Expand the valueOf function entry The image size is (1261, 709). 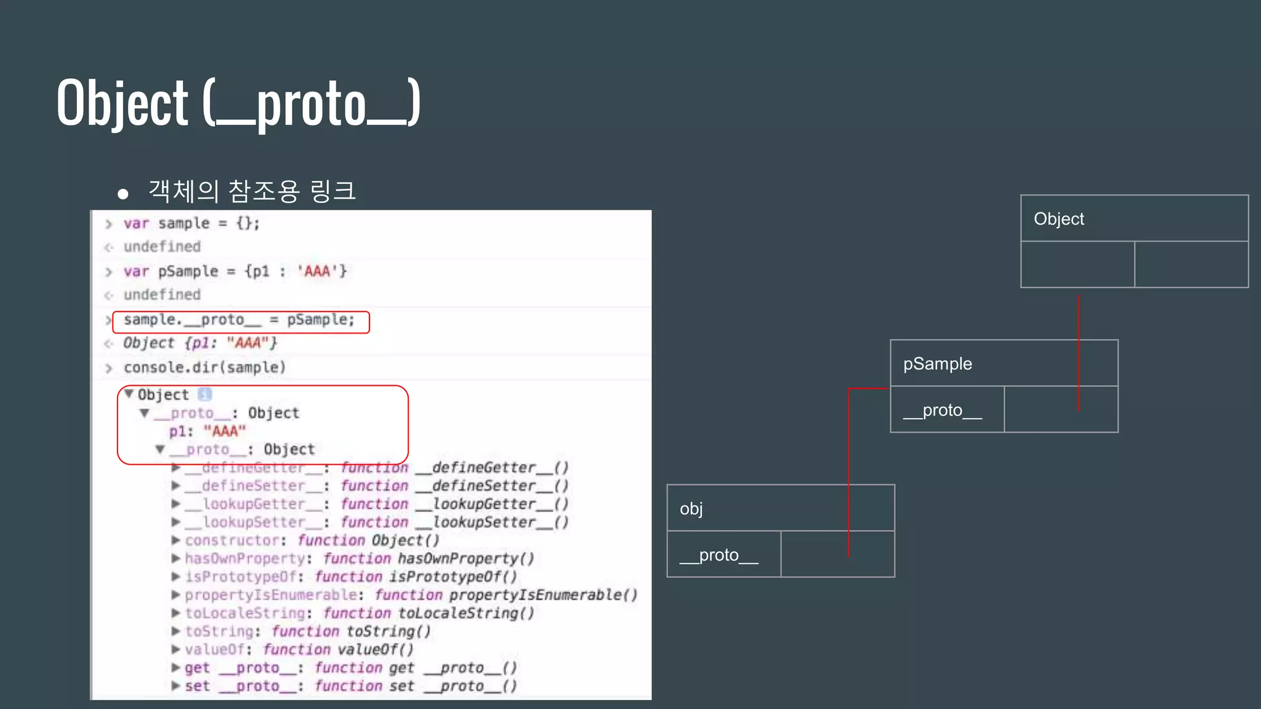176,649
